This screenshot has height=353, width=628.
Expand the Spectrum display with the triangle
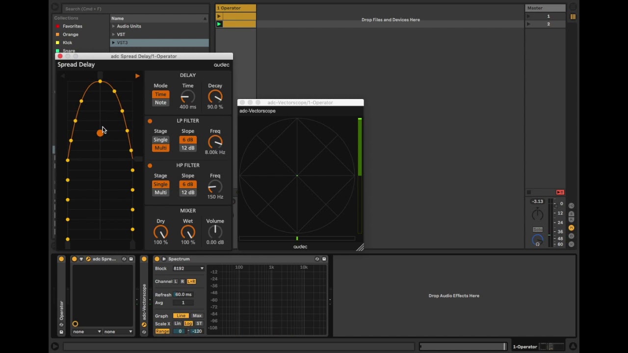pos(164,259)
